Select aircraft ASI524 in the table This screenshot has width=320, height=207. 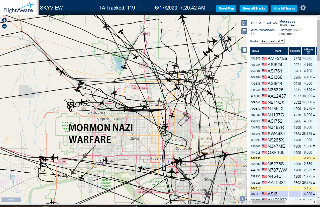(x=283, y=65)
